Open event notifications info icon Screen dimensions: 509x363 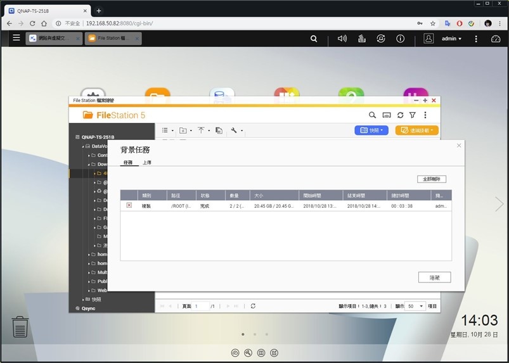(x=400, y=39)
